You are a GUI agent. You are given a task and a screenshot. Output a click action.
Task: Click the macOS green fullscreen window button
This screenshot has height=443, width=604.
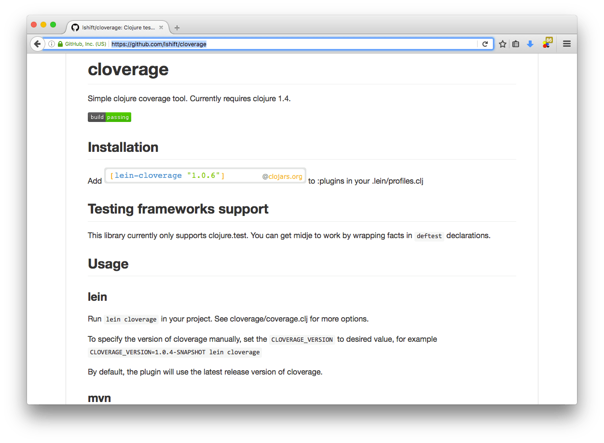click(53, 25)
